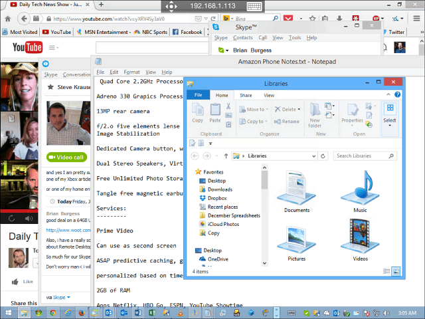Viewport: 425px width, 319px height.
Task: Open the quick access toolbar customize arrow
Action: [x=211, y=144]
